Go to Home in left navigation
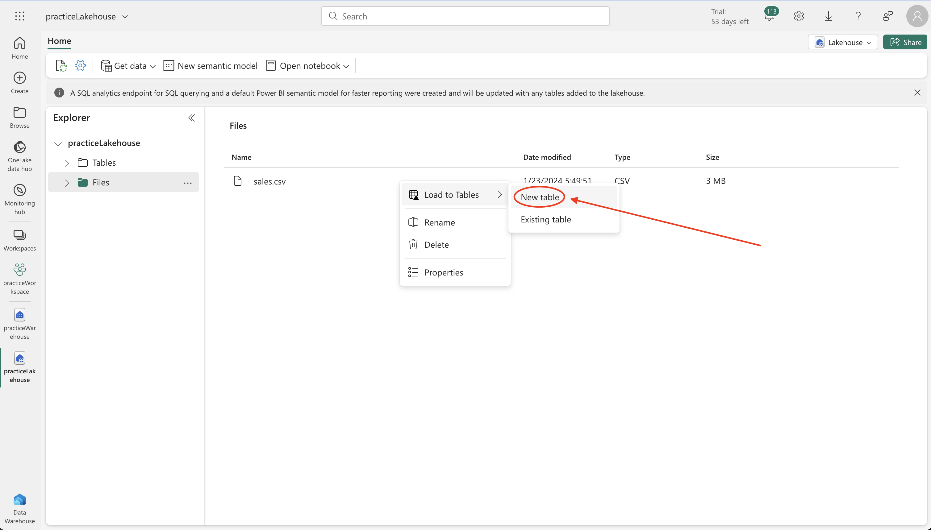This screenshot has height=530, width=931. (20, 48)
